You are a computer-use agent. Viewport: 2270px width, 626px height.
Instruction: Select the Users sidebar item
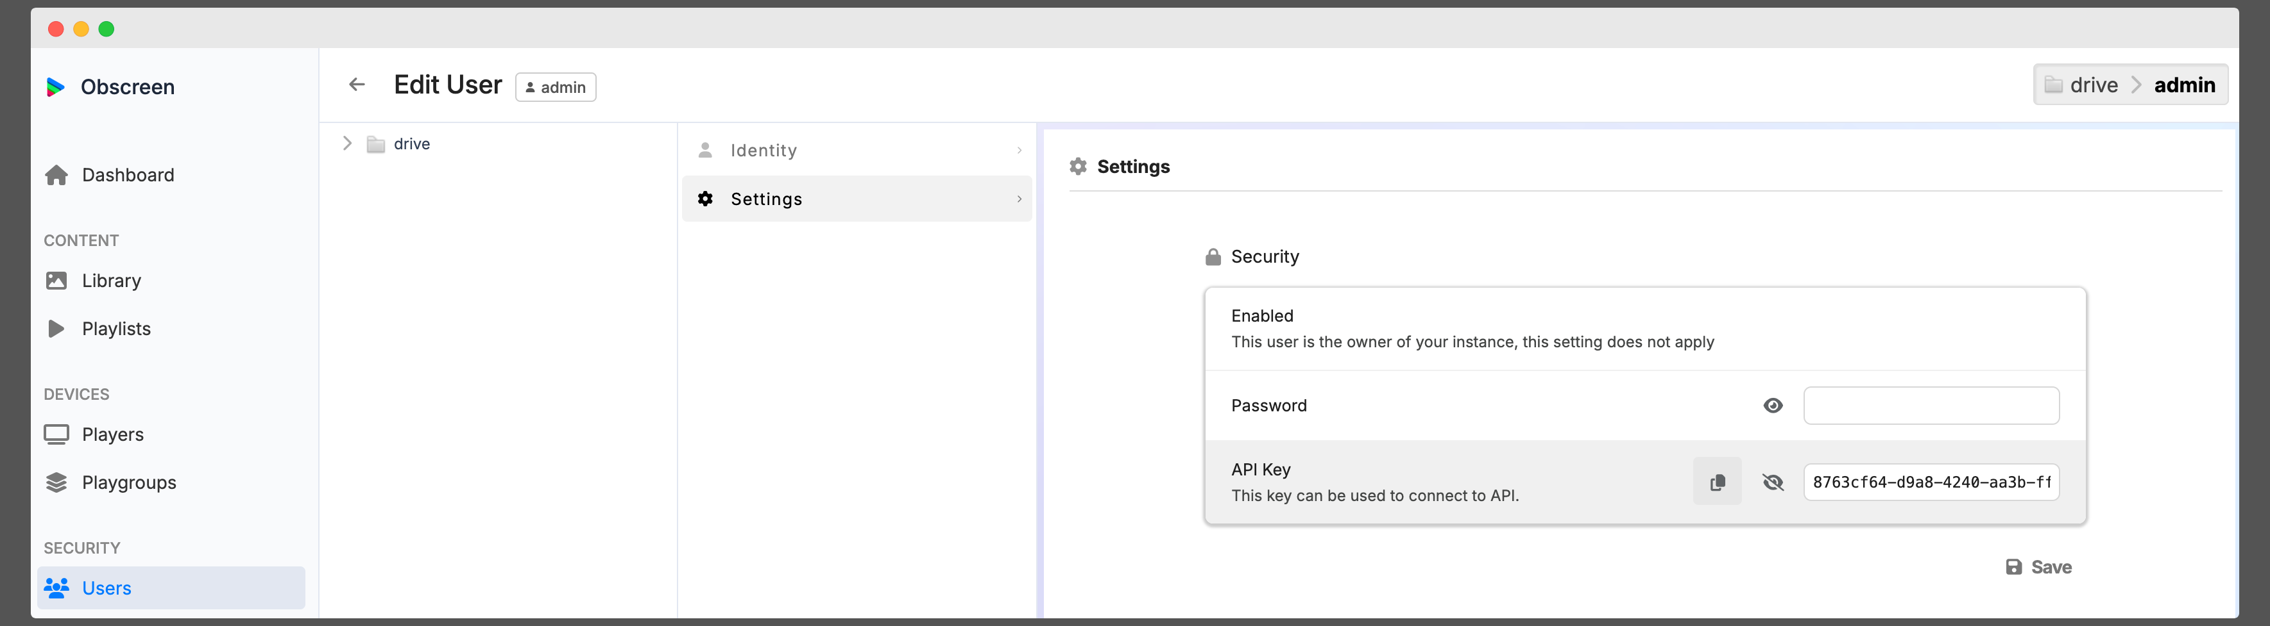(x=106, y=588)
